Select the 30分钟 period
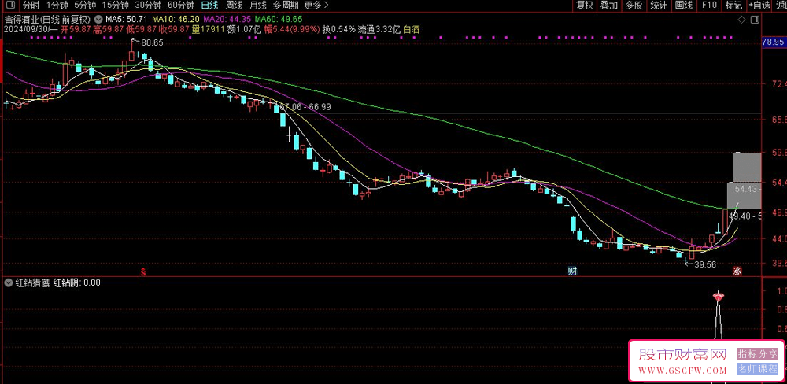Image resolution: width=787 pixels, height=384 pixels. (x=148, y=6)
